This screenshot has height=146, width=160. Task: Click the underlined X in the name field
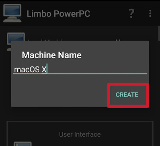[x=44, y=70]
